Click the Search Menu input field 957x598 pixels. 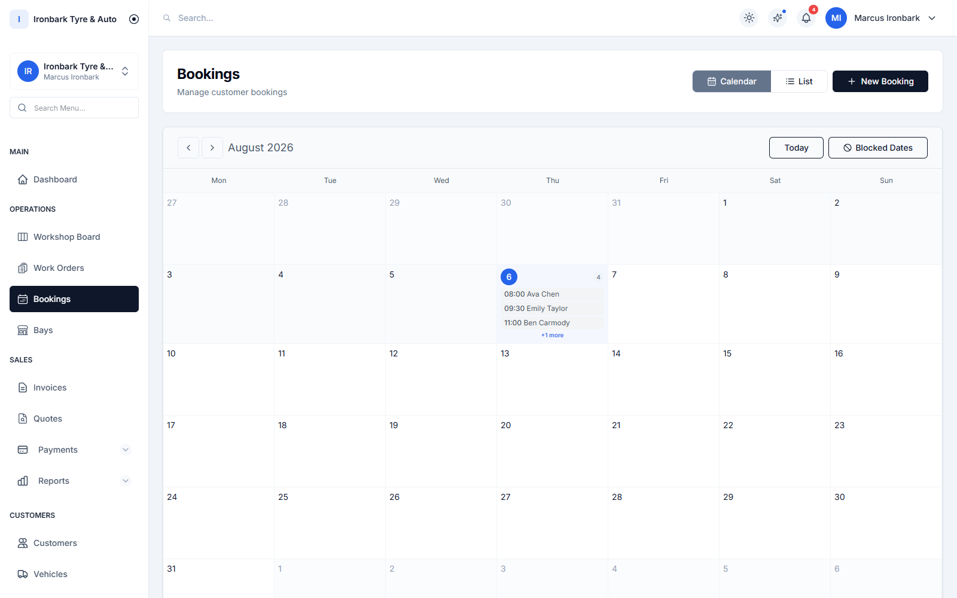[74, 108]
